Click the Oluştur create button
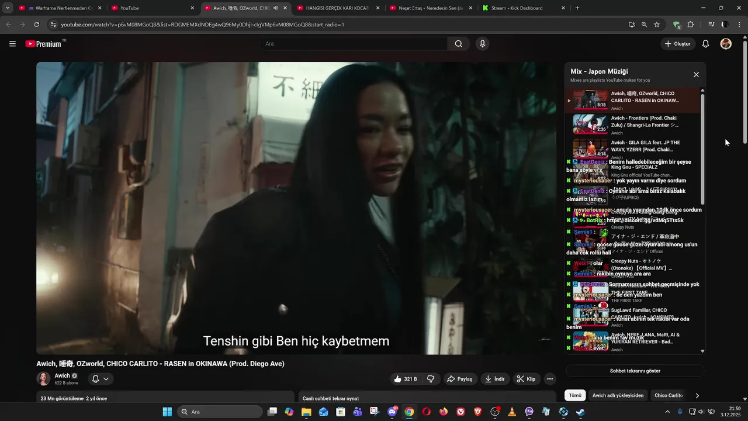 click(677, 44)
